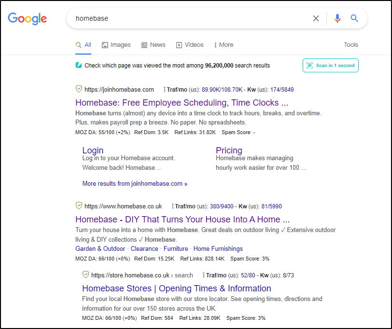The image size is (392, 329).
Task: Click the Google logo
Action: coord(28,19)
